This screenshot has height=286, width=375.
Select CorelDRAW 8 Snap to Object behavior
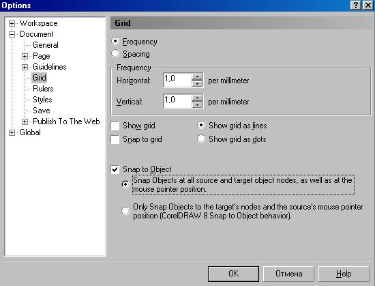click(125, 211)
